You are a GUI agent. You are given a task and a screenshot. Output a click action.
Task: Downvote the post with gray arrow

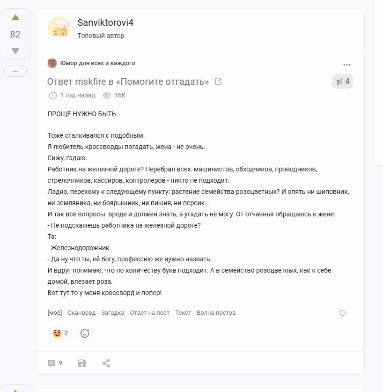click(x=15, y=51)
